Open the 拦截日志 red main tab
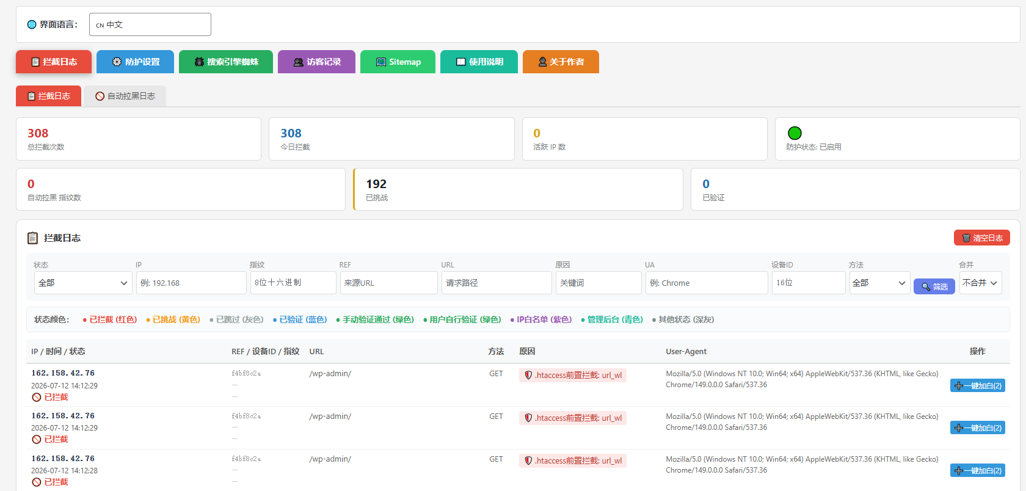This screenshot has width=1026, height=491. coord(54,62)
